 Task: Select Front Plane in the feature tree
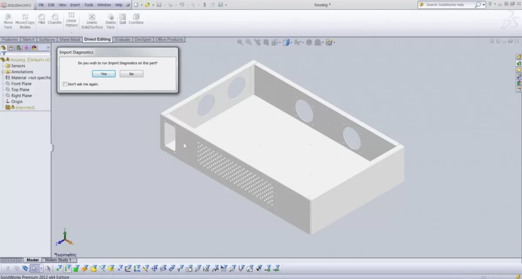click(21, 84)
